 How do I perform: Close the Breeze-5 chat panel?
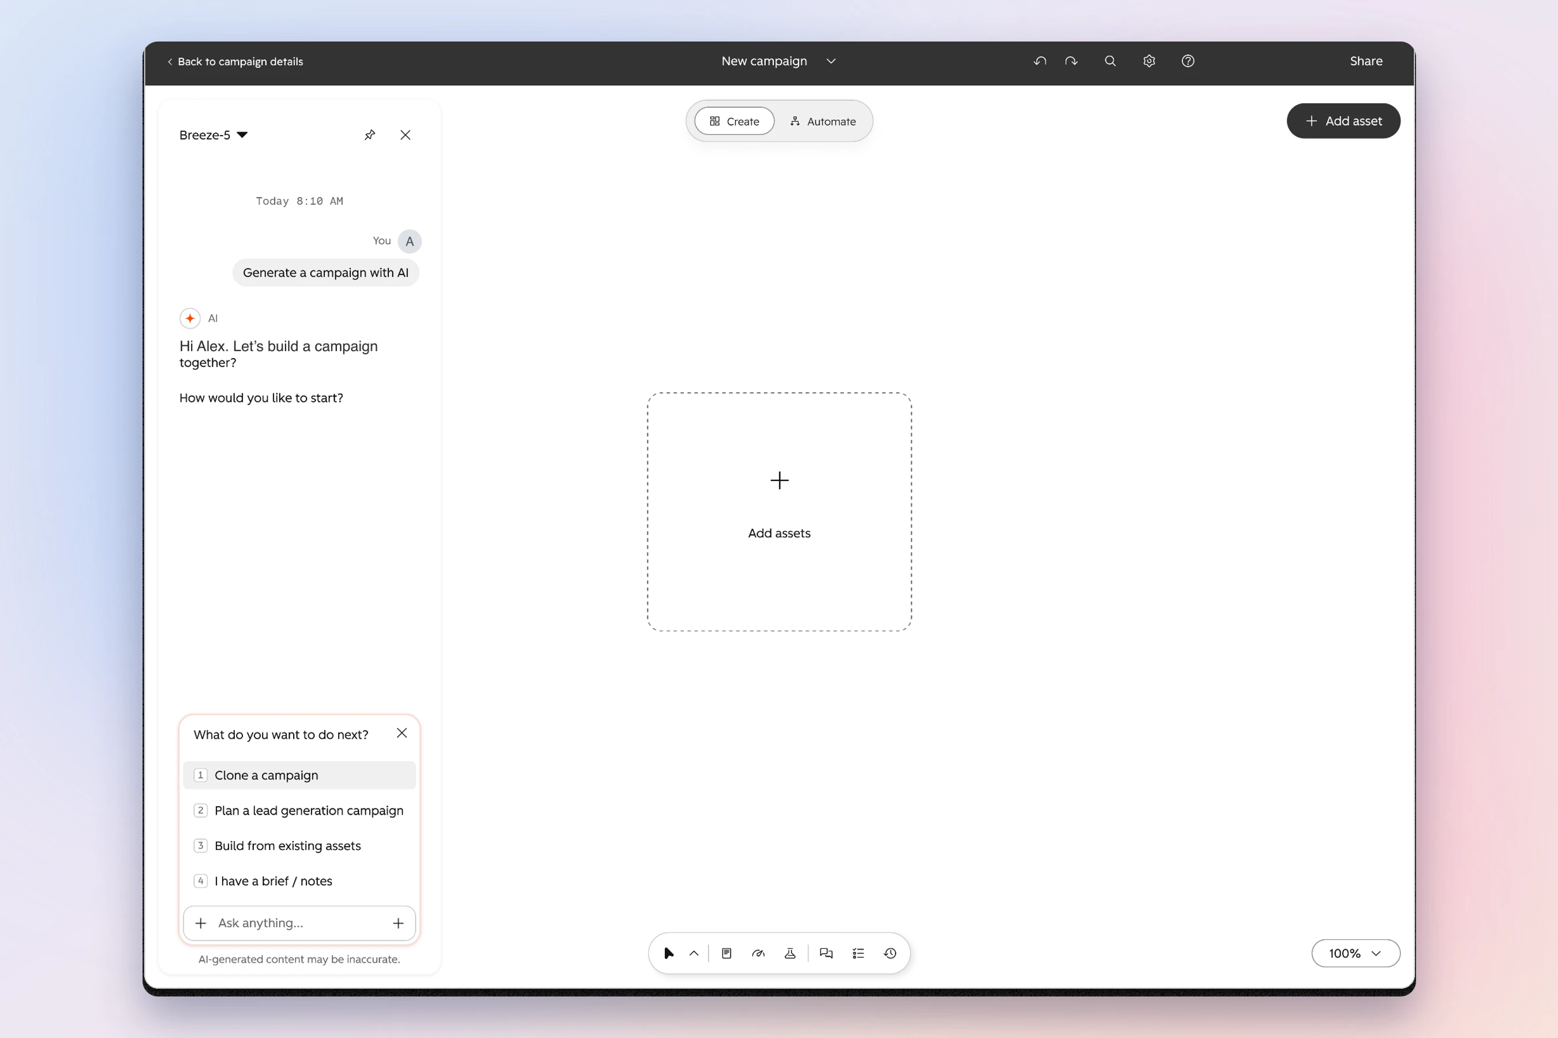[406, 135]
